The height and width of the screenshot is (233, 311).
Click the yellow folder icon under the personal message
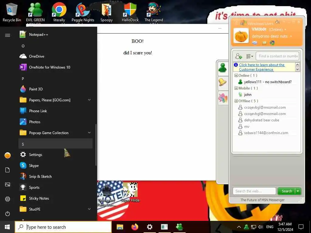click(x=264, y=43)
